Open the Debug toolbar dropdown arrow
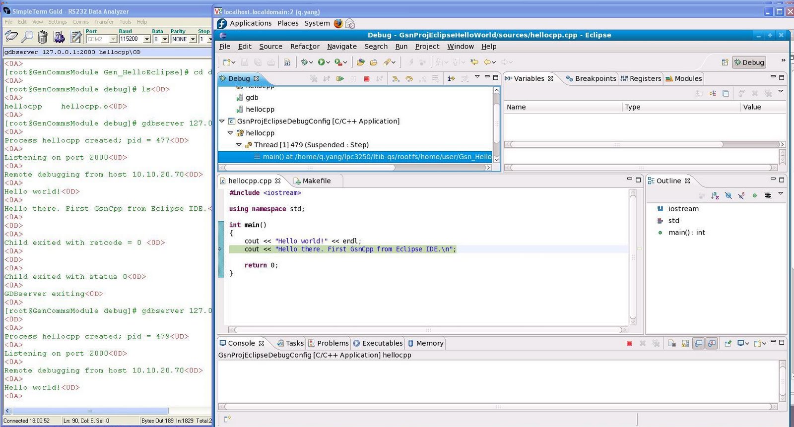Screen dimensions: 794x427 (x=311, y=62)
